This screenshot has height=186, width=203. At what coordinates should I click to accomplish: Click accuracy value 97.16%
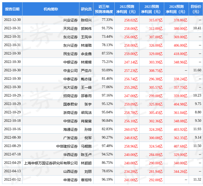[x=107, y=95]
